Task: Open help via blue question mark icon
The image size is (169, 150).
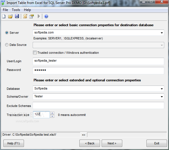Action: pyautogui.click(x=46, y=16)
